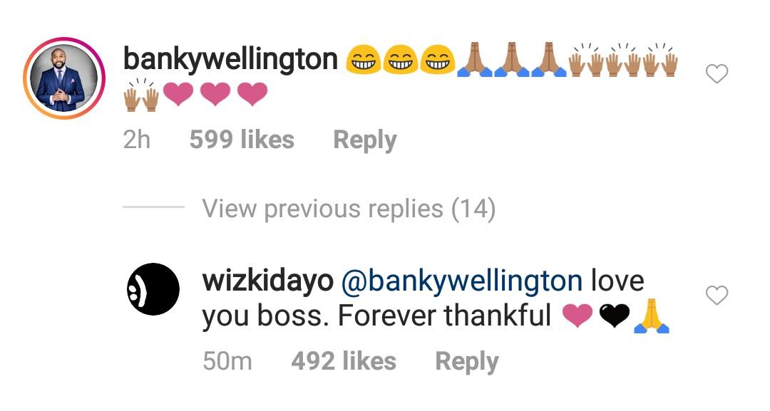Screen dimensions: 770x411
Task: View the 599 likes list
Action: [x=242, y=140]
